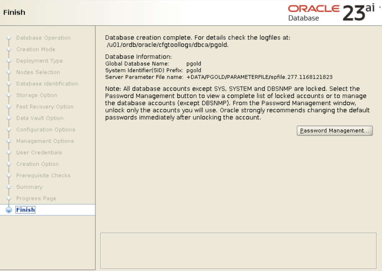Open the Prerequisite Checks step
The image size is (382, 271).
click(x=43, y=175)
